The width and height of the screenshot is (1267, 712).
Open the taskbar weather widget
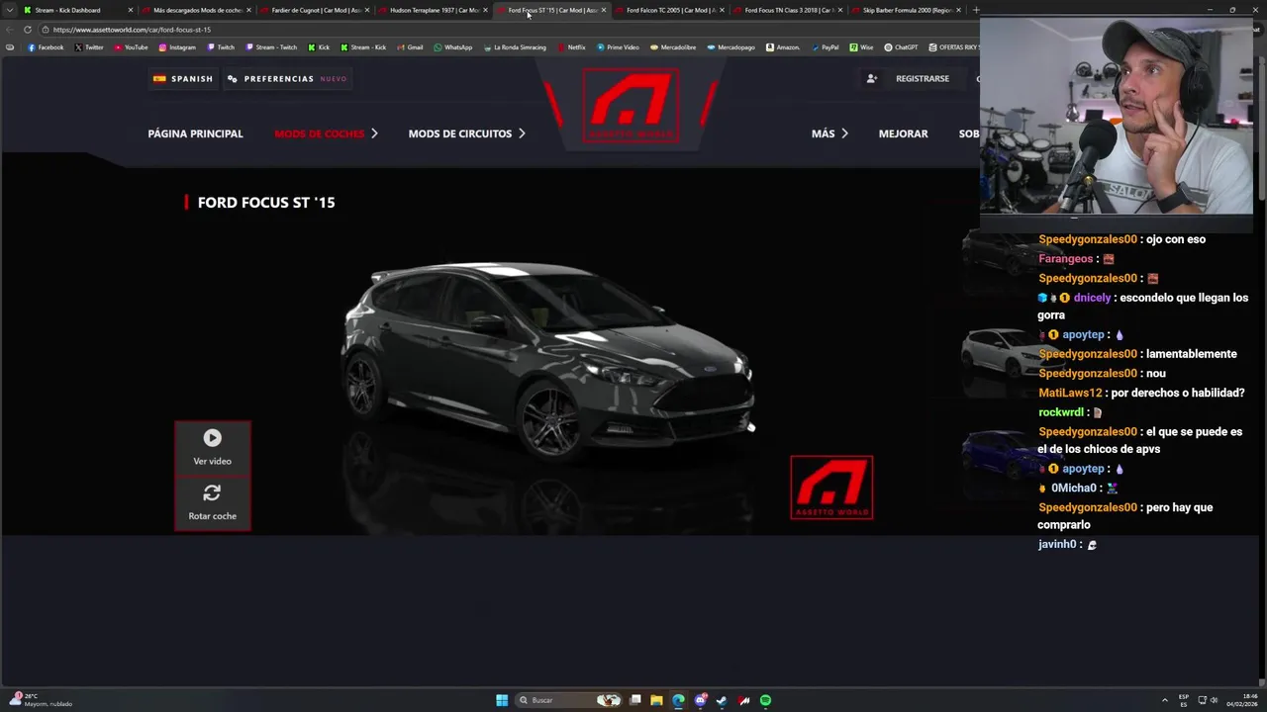[x=40, y=700]
